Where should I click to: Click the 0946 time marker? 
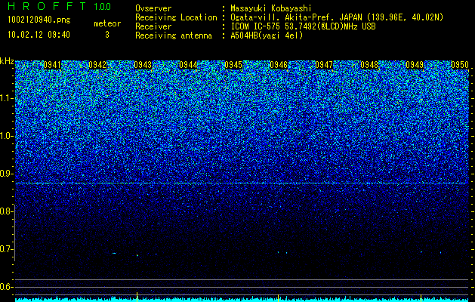click(279, 65)
